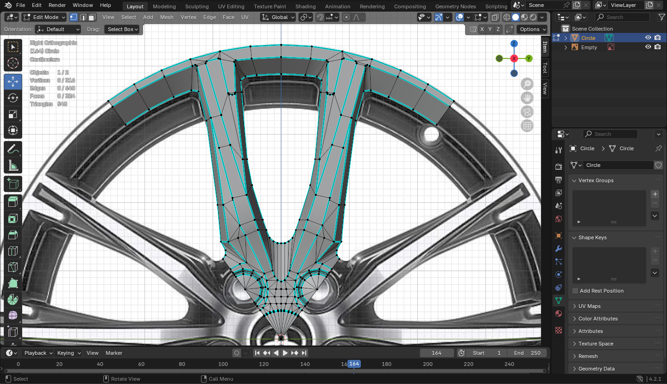Activate the Knife tool

[13, 268]
